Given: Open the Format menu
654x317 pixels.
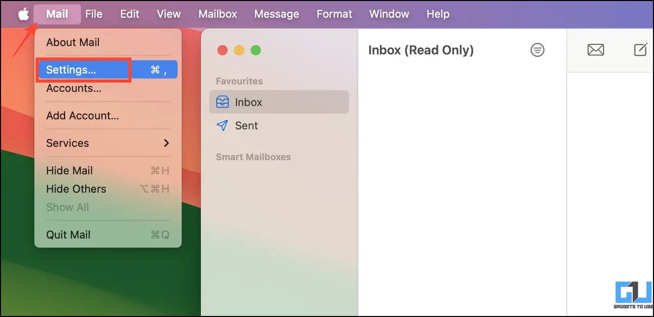Looking at the screenshot, I should [334, 14].
